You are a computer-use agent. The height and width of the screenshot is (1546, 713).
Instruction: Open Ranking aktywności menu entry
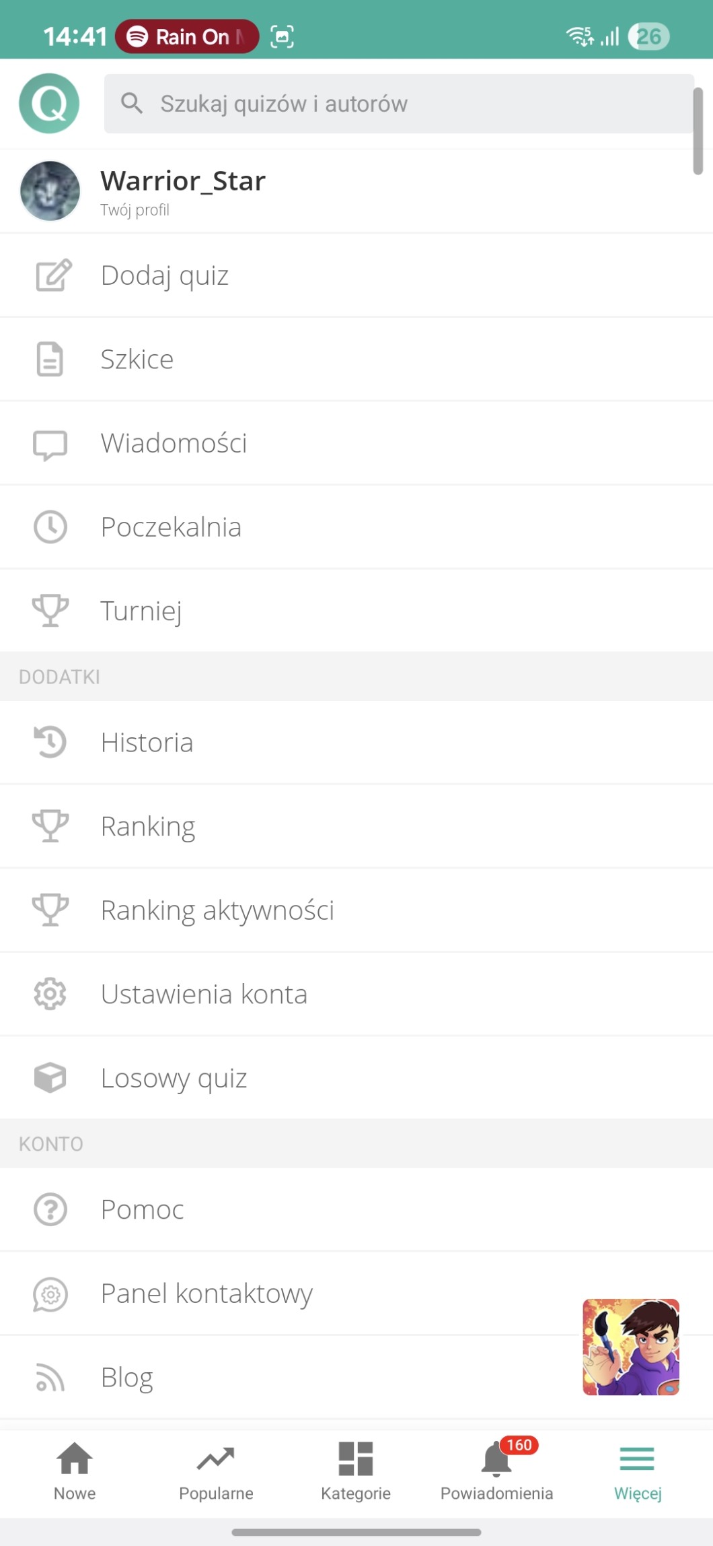[x=217, y=910]
